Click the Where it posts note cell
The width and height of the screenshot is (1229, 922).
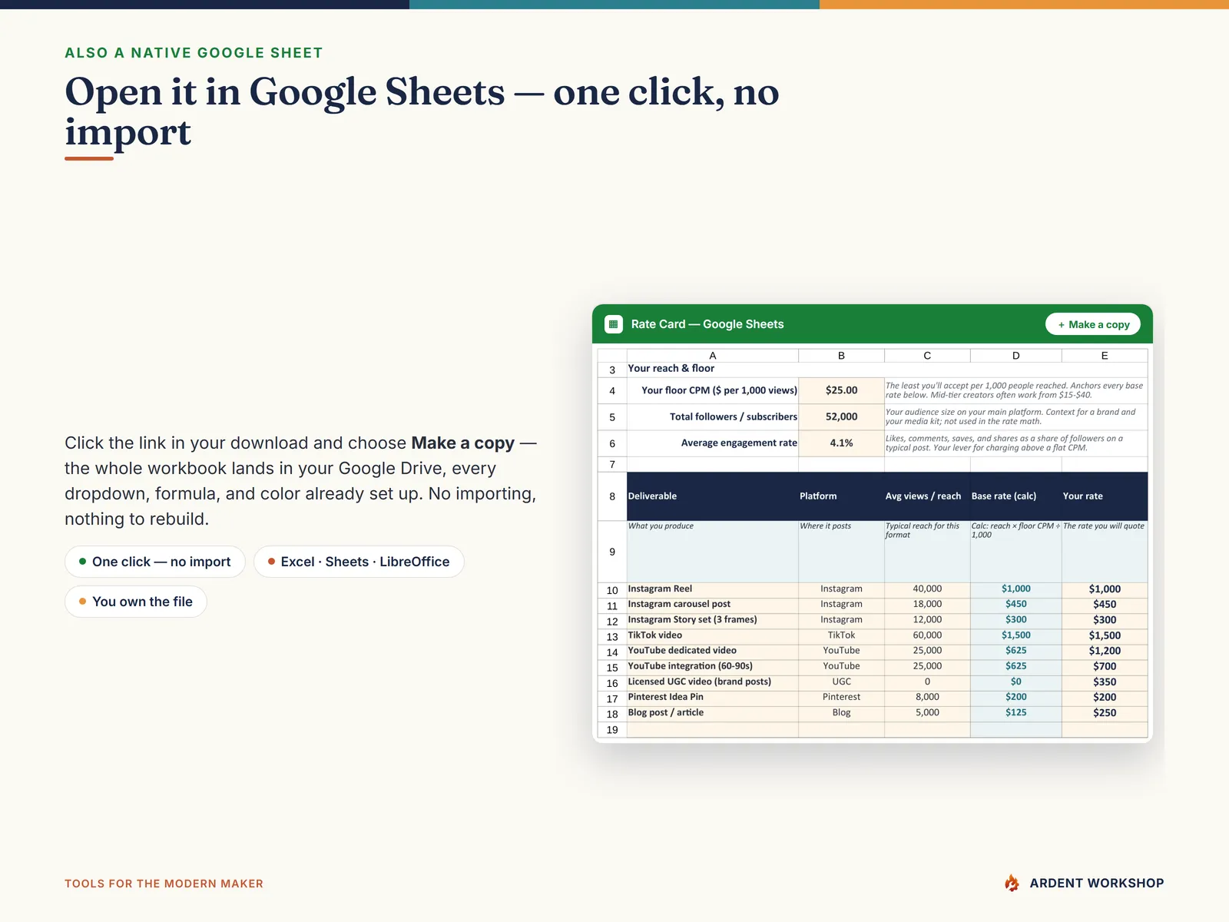(841, 552)
